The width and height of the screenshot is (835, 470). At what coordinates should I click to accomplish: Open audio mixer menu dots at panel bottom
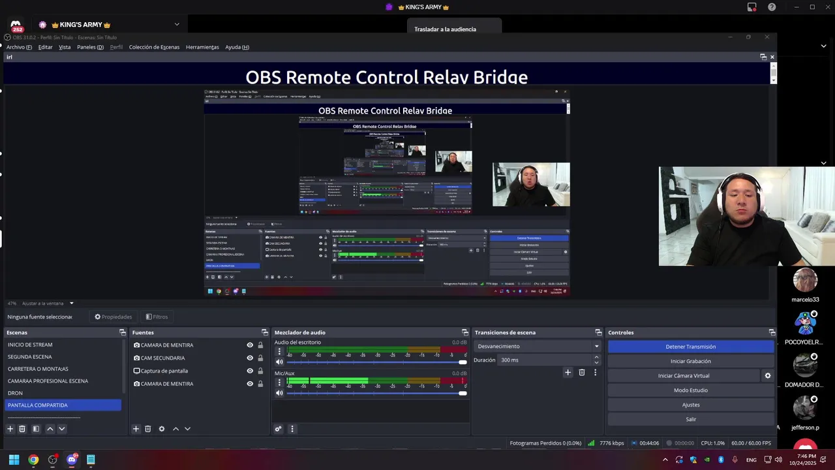click(292, 429)
